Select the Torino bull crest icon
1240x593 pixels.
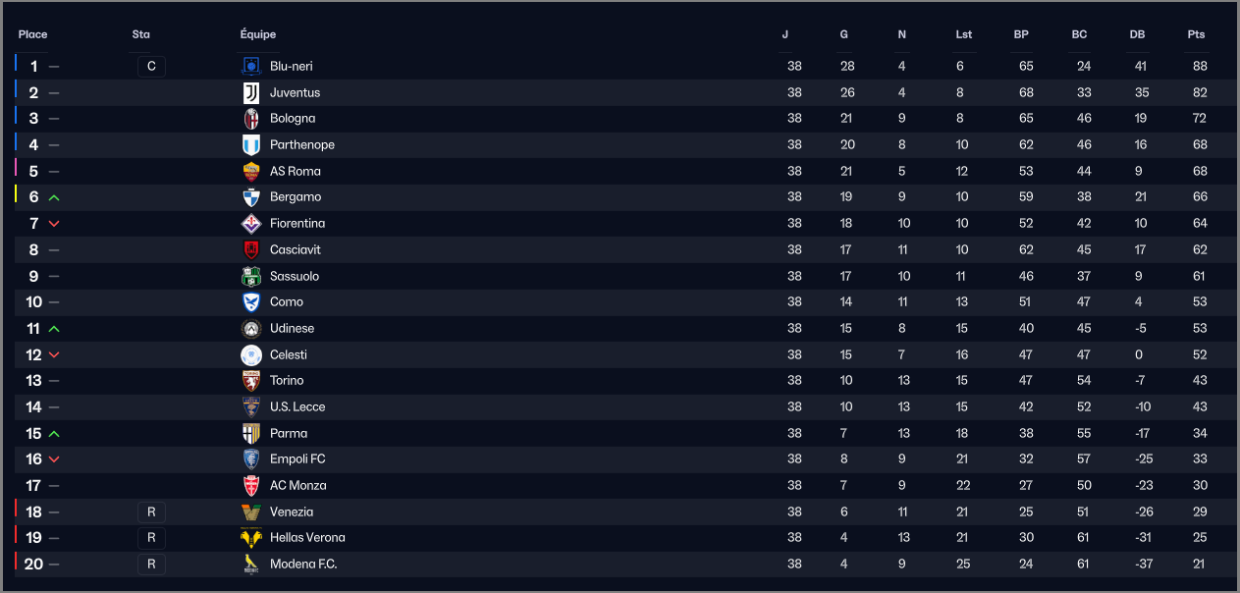pyautogui.click(x=251, y=381)
